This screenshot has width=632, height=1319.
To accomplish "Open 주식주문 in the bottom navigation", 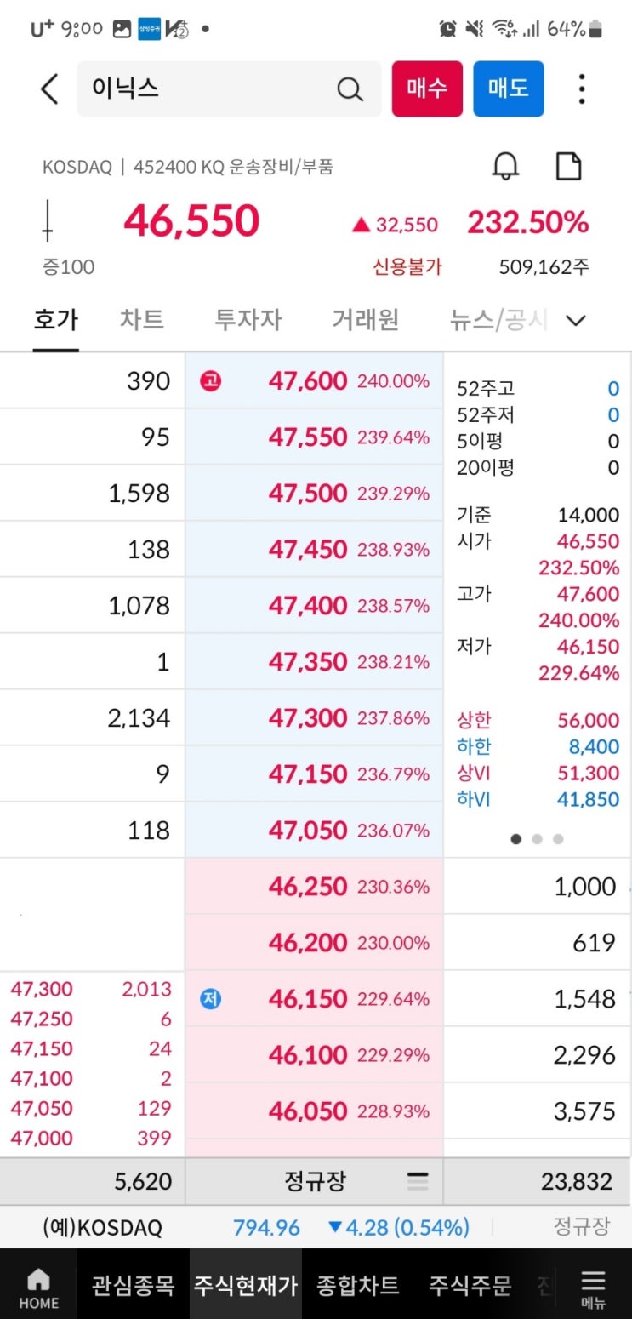I will click(470, 1285).
